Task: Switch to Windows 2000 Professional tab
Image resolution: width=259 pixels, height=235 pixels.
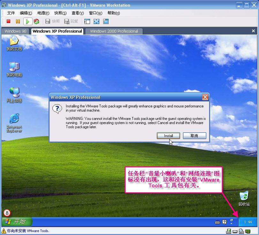Action: tap(114, 31)
